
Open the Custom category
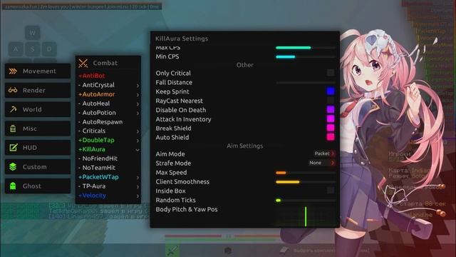[x=38, y=167]
